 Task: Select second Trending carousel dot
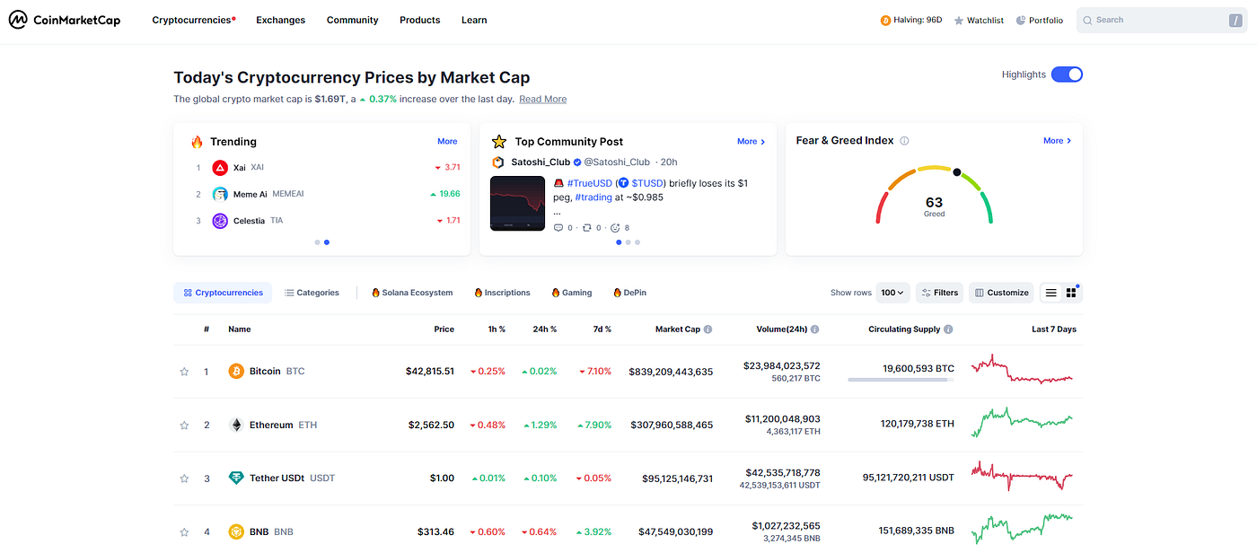tap(326, 242)
